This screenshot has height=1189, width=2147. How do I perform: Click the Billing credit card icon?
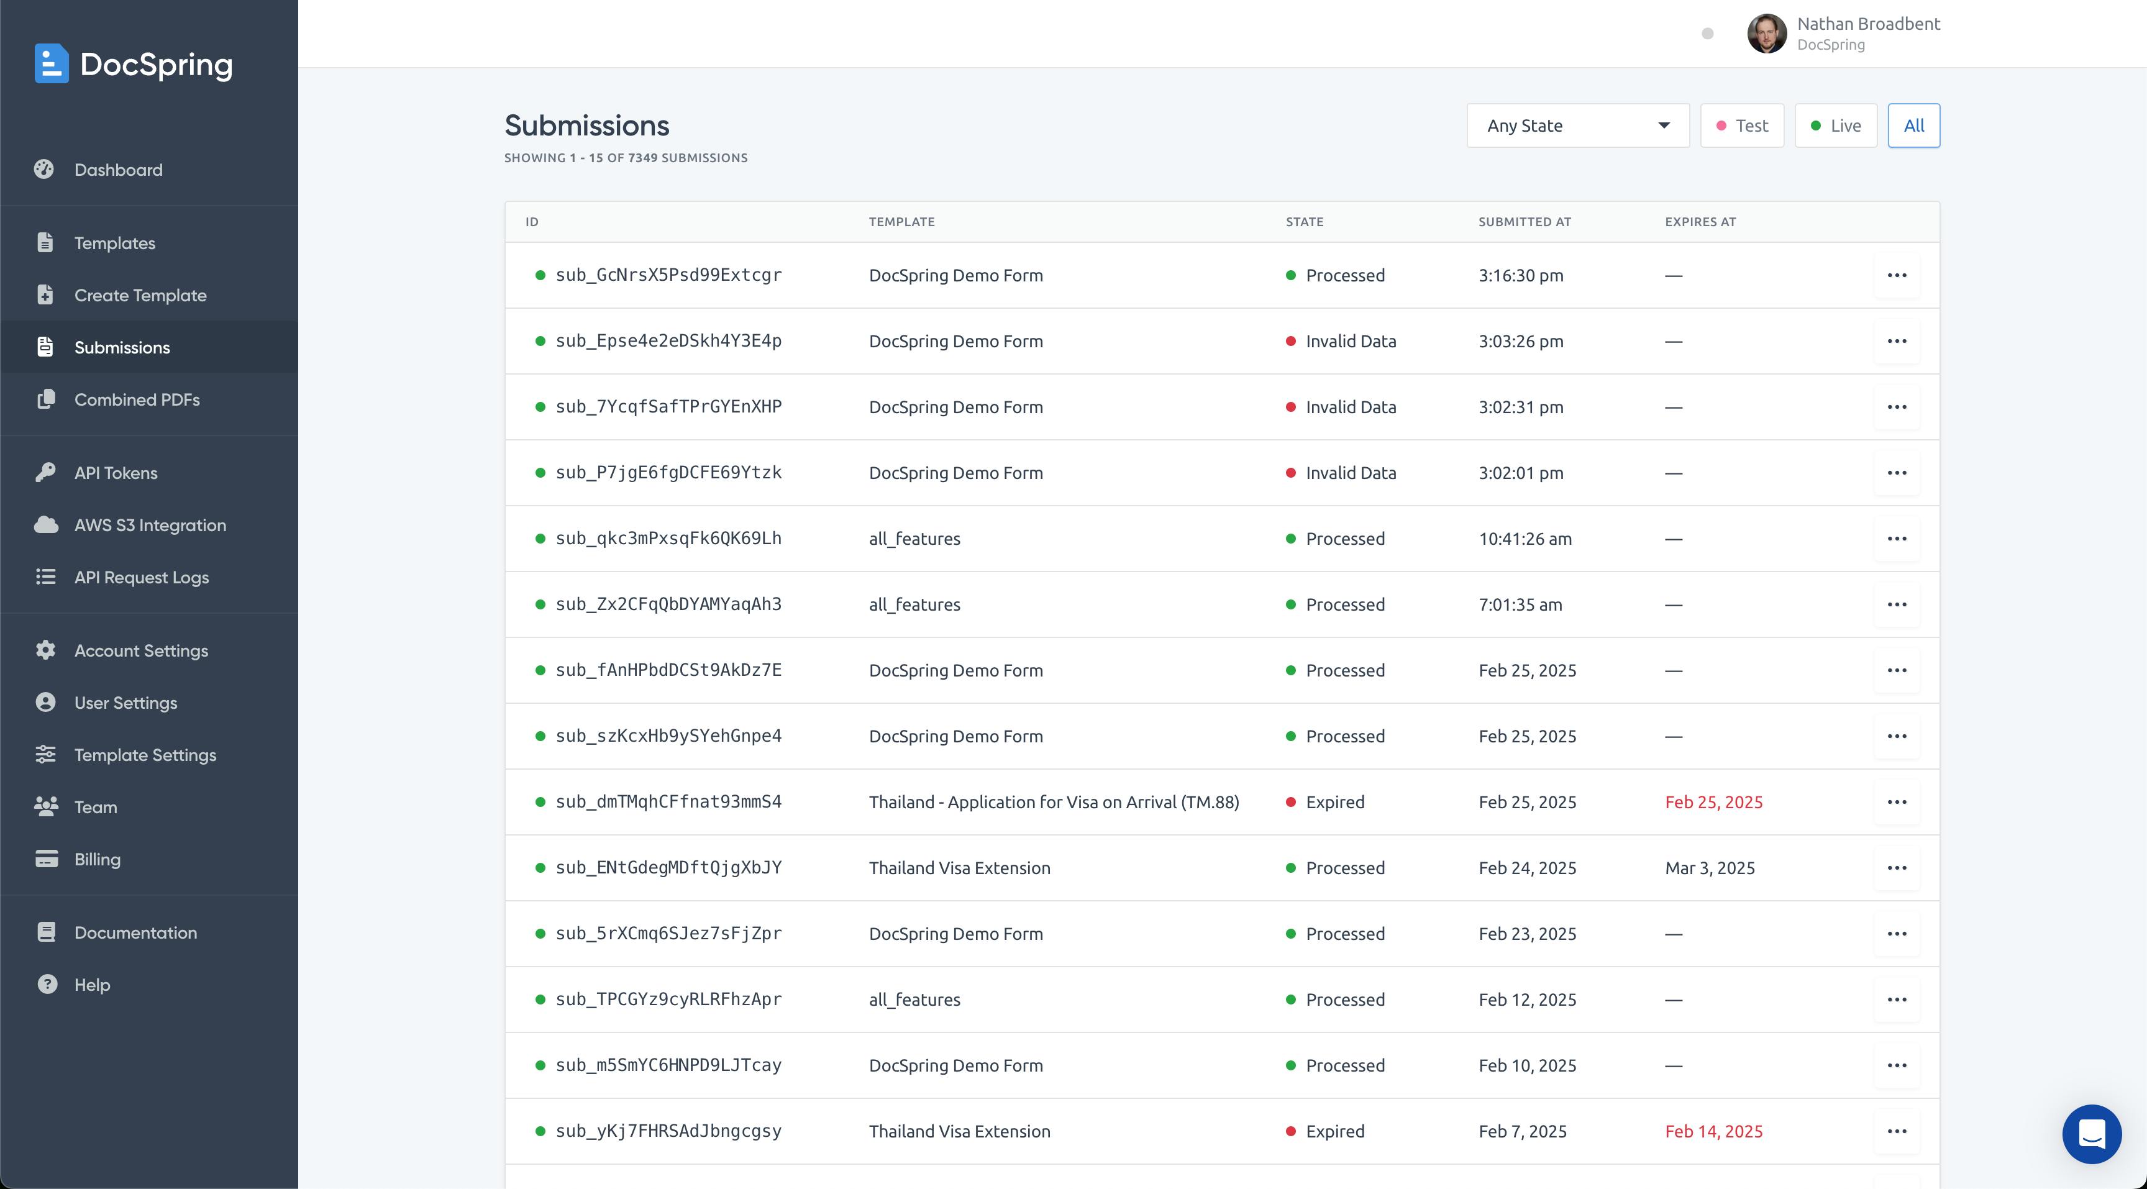tap(47, 859)
